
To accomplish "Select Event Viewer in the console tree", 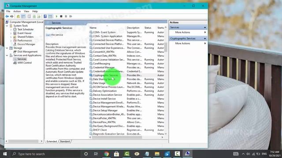I will (24, 33).
